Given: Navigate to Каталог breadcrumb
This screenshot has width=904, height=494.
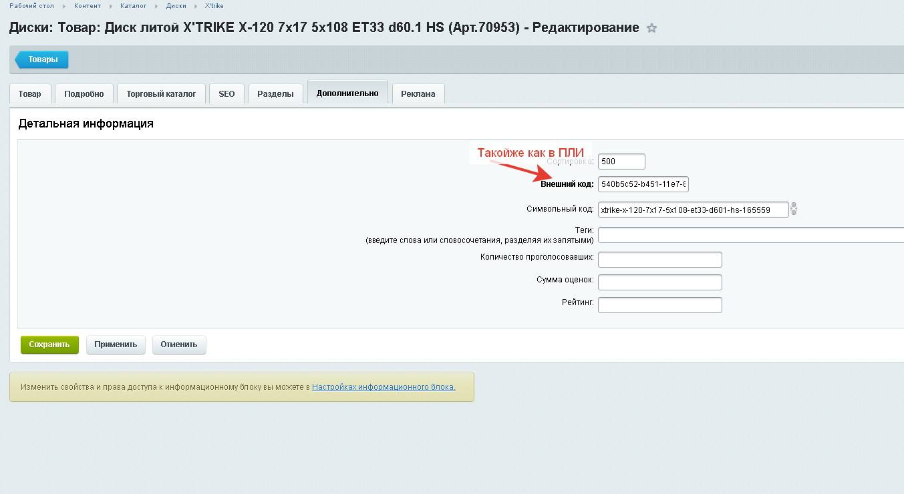Looking at the screenshot, I should coord(134,5).
